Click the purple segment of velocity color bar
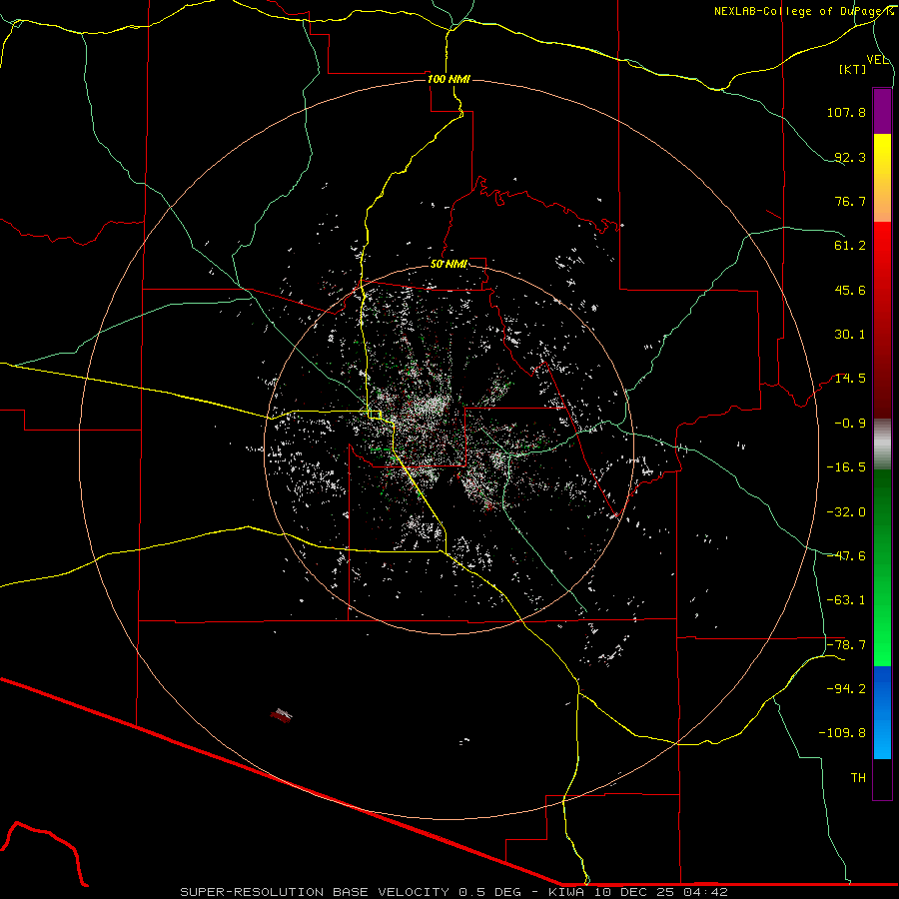 pos(882,111)
